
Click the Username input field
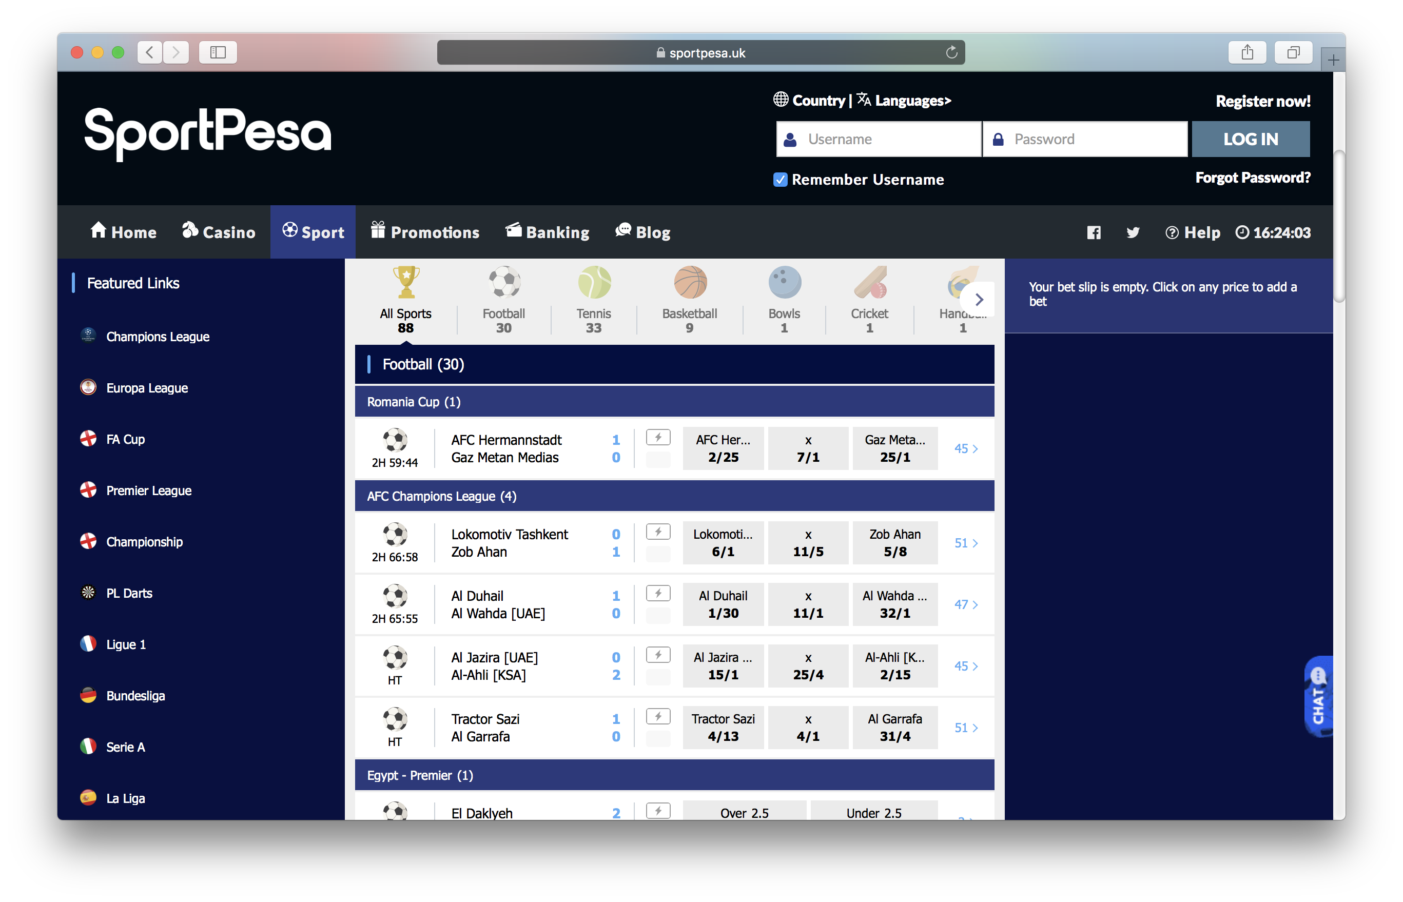point(878,139)
